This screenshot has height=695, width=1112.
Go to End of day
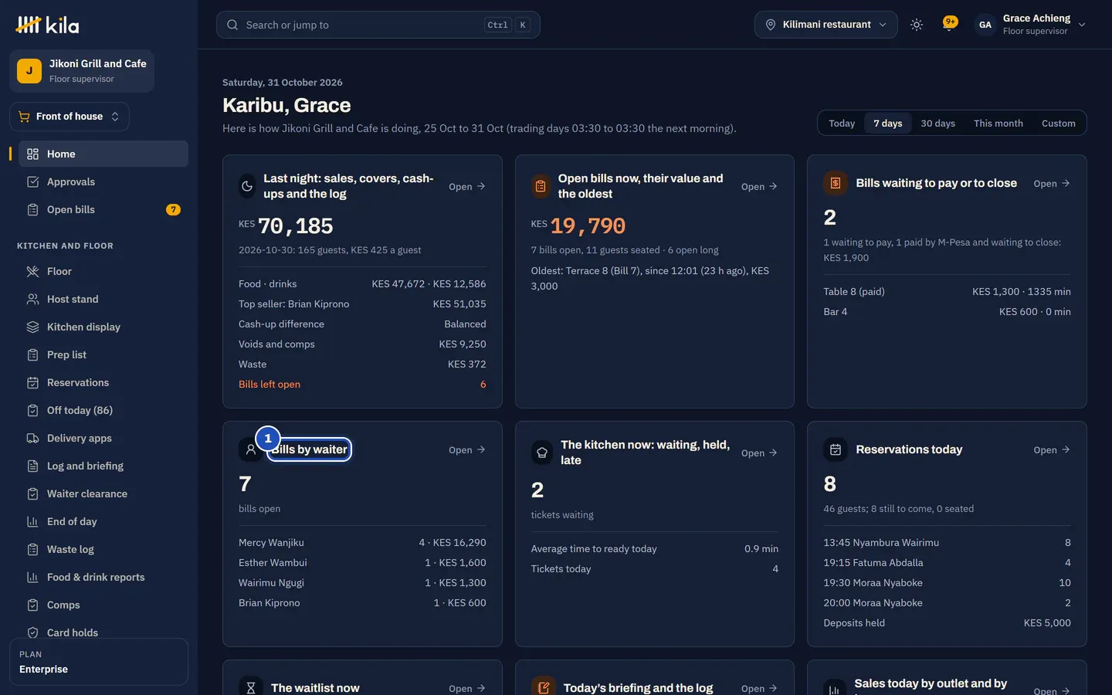[x=103, y=521]
